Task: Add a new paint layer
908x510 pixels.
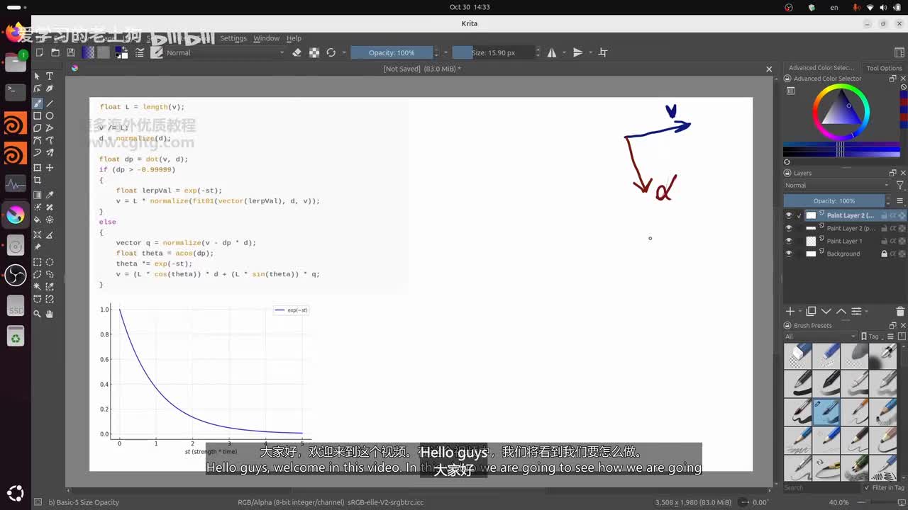Action: pyautogui.click(x=790, y=312)
